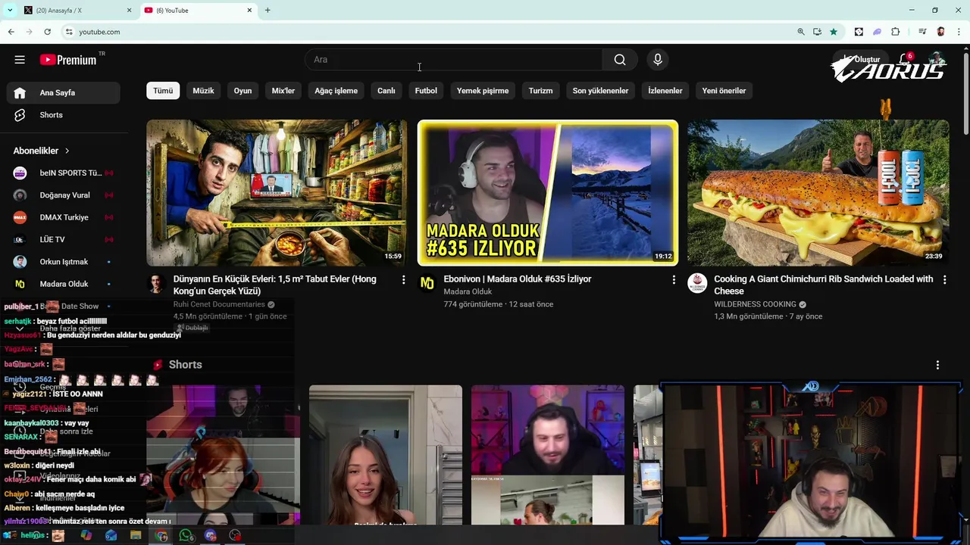Open the YouTube hamburger guide menu

pos(20,60)
